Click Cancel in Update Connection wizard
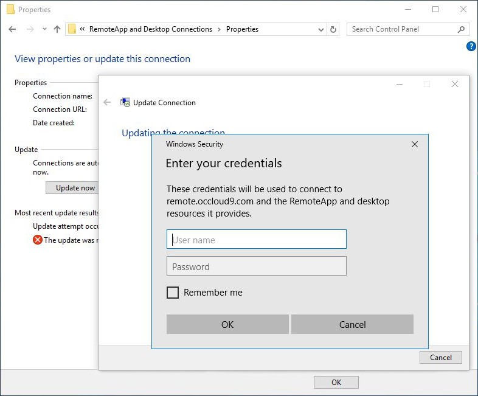 [x=441, y=357]
